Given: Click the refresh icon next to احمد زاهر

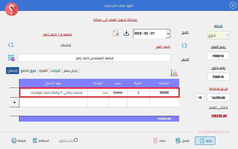Looking at the screenshot, I should 184,46.
